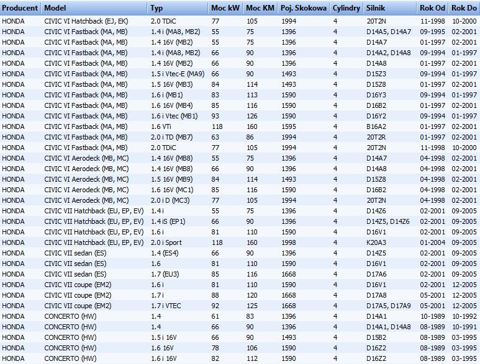
Task: Sort by Moc kW column header
Action: (226, 8)
